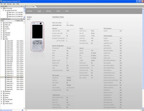144x111 pixels.
Task: Select Nokia E70-1 in device list
Action: click(x=10, y=71)
